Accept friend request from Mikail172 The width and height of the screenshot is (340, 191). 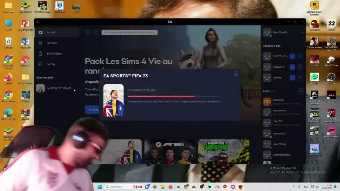292,67
